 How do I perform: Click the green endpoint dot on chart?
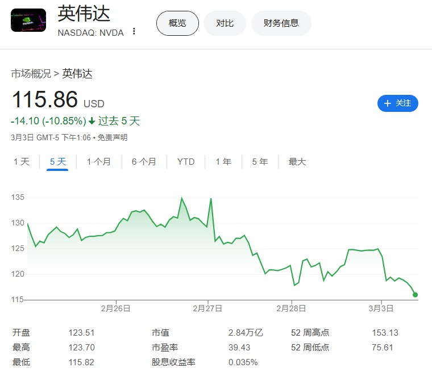coord(415,295)
